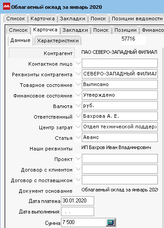Switch to the top-row Список tab
This screenshot has height=228, width=164.
(15, 19)
